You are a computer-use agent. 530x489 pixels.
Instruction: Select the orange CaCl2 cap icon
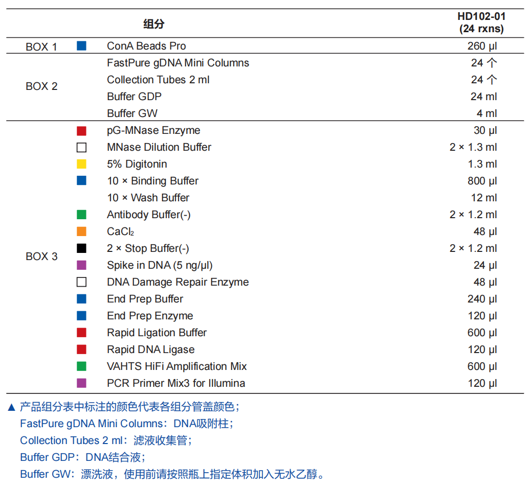pos(81,231)
